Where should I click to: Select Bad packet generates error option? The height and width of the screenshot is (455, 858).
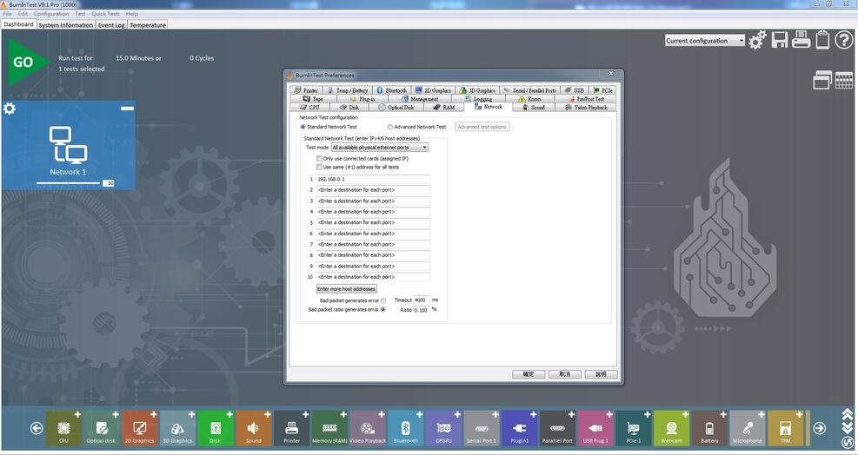pos(383,300)
